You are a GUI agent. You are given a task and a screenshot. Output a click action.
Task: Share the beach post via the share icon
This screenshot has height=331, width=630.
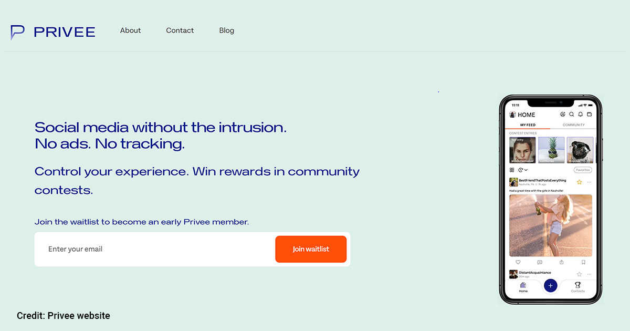point(562,262)
